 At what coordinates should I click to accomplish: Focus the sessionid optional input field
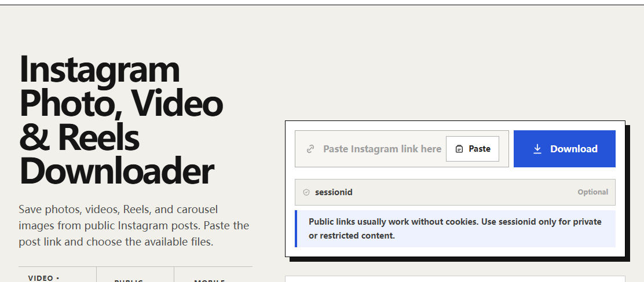point(455,192)
